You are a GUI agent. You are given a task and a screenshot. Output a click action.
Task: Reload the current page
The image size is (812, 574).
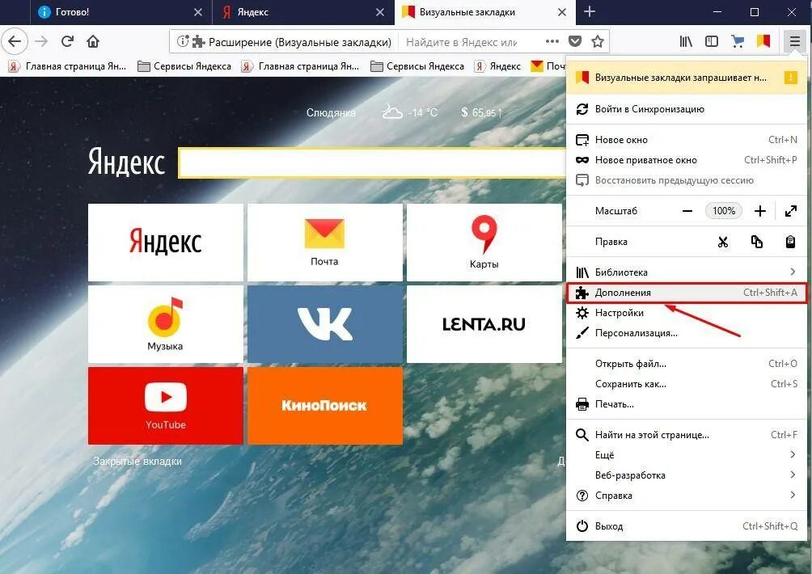[x=67, y=41]
